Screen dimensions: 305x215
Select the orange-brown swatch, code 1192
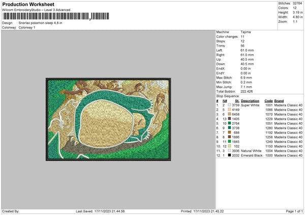point(230,132)
